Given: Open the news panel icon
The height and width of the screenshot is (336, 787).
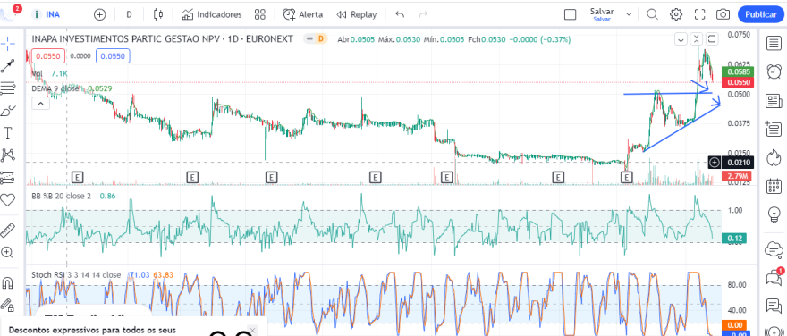Looking at the screenshot, I should [x=774, y=101].
